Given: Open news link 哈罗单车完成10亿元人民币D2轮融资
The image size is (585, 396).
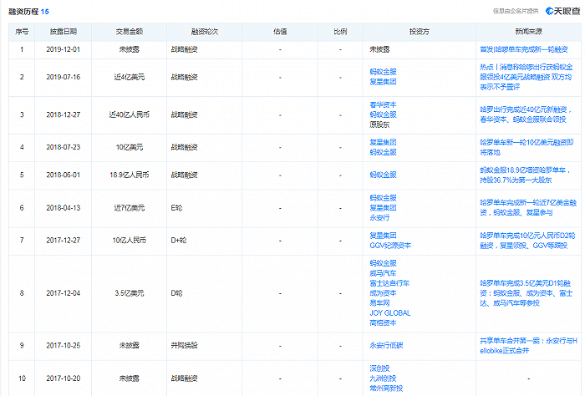Looking at the screenshot, I should [x=527, y=241].
